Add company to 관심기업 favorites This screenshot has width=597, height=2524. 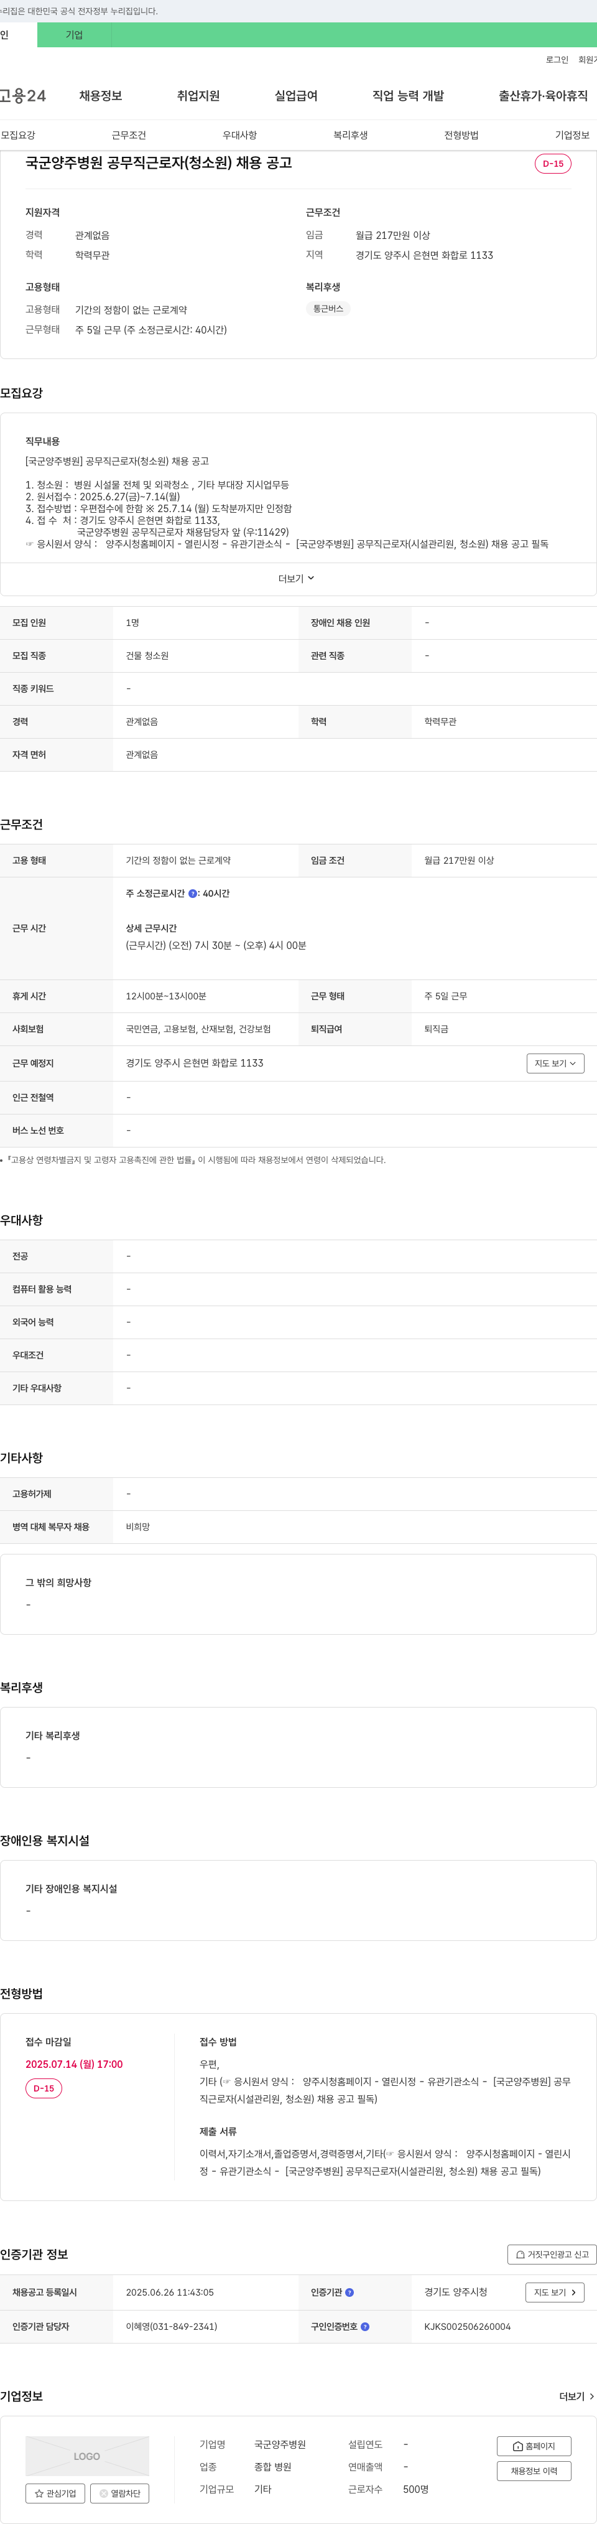55,2493
